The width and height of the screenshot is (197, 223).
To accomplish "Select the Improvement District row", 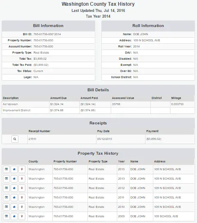I will [x=98, y=110].
